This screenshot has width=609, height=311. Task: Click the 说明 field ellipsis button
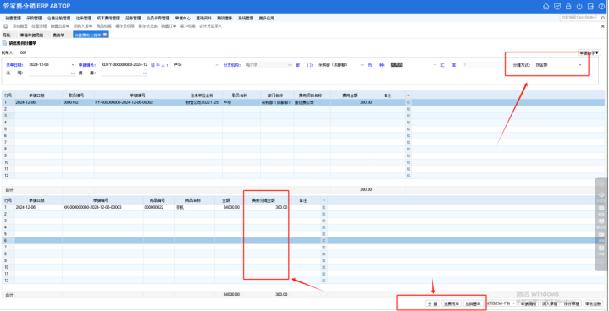(x=73, y=73)
